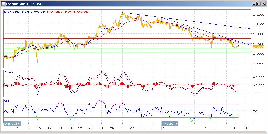Close the GBP/USD chart window
The image size is (268, 134).
(x=263, y=4)
